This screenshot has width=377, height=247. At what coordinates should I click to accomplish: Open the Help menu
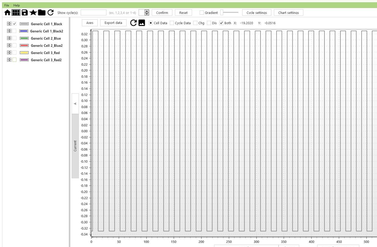point(16,5)
